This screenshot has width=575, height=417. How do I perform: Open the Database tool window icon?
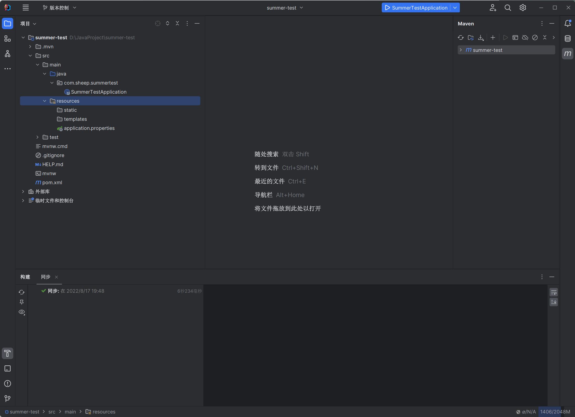pyautogui.click(x=567, y=39)
